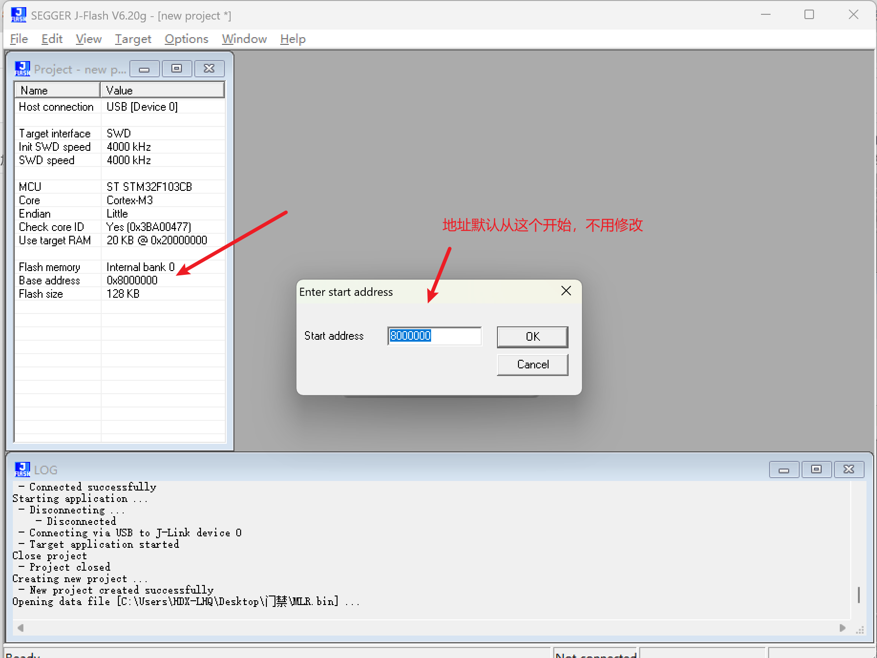Image resolution: width=877 pixels, height=658 pixels.
Task: Click 'New project created successfully' log line
Action: (116, 590)
